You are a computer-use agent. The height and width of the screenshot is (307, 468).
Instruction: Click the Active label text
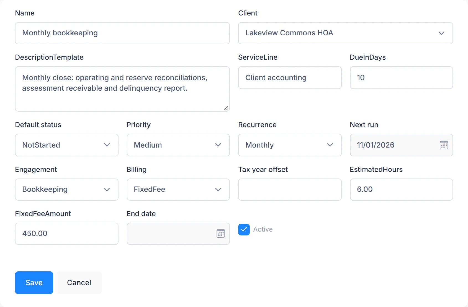tap(263, 229)
